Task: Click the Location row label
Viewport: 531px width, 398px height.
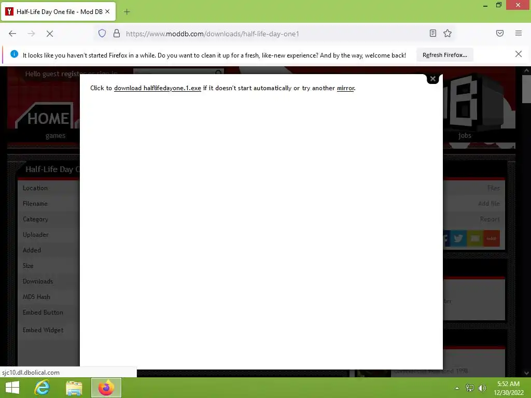Action: click(x=35, y=188)
